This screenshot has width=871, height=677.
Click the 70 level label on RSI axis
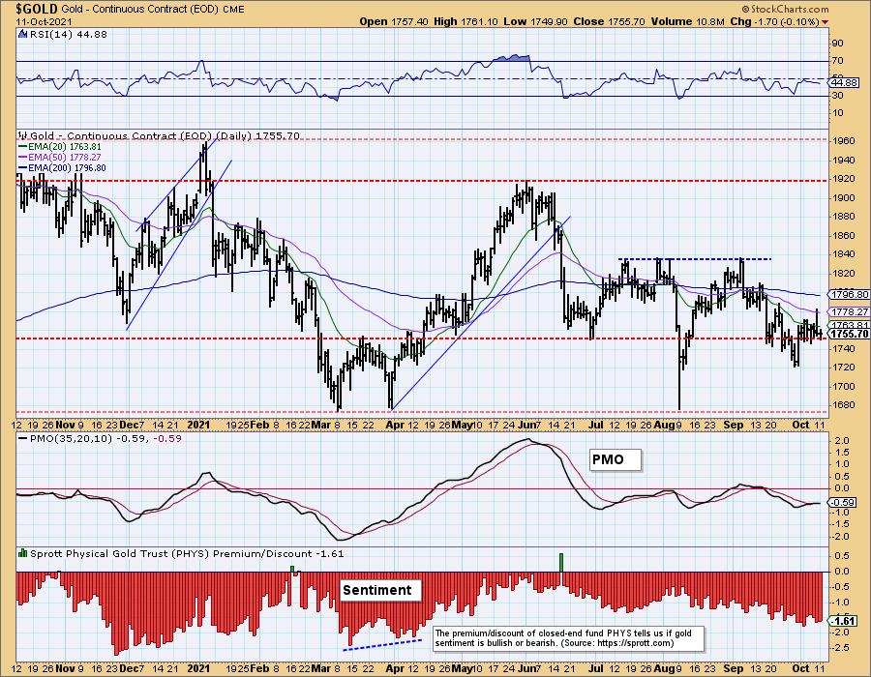click(x=837, y=61)
